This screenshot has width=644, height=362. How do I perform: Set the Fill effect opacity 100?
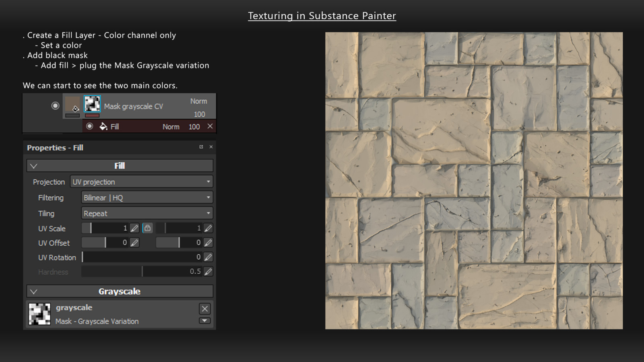[194, 127]
